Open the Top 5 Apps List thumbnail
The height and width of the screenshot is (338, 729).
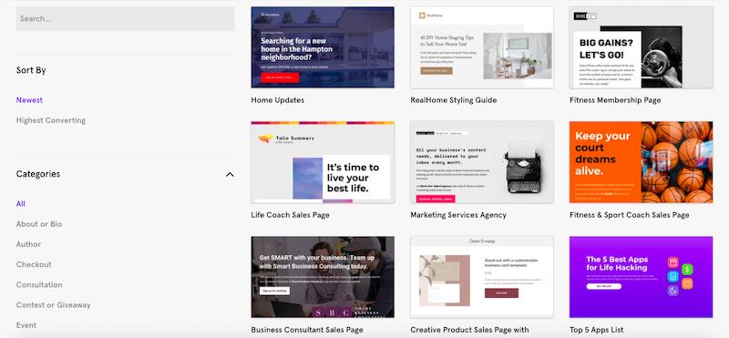(x=642, y=277)
